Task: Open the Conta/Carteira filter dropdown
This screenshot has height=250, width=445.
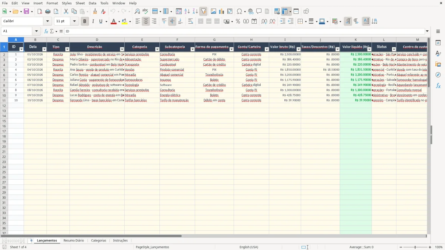Action: tap(267, 49)
